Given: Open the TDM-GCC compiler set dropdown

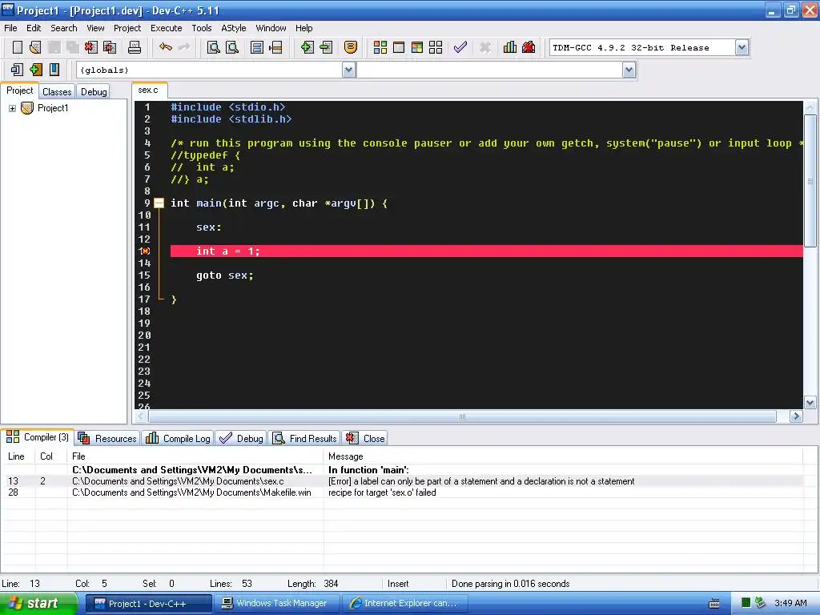Looking at the screenshot, I should 742,47.
